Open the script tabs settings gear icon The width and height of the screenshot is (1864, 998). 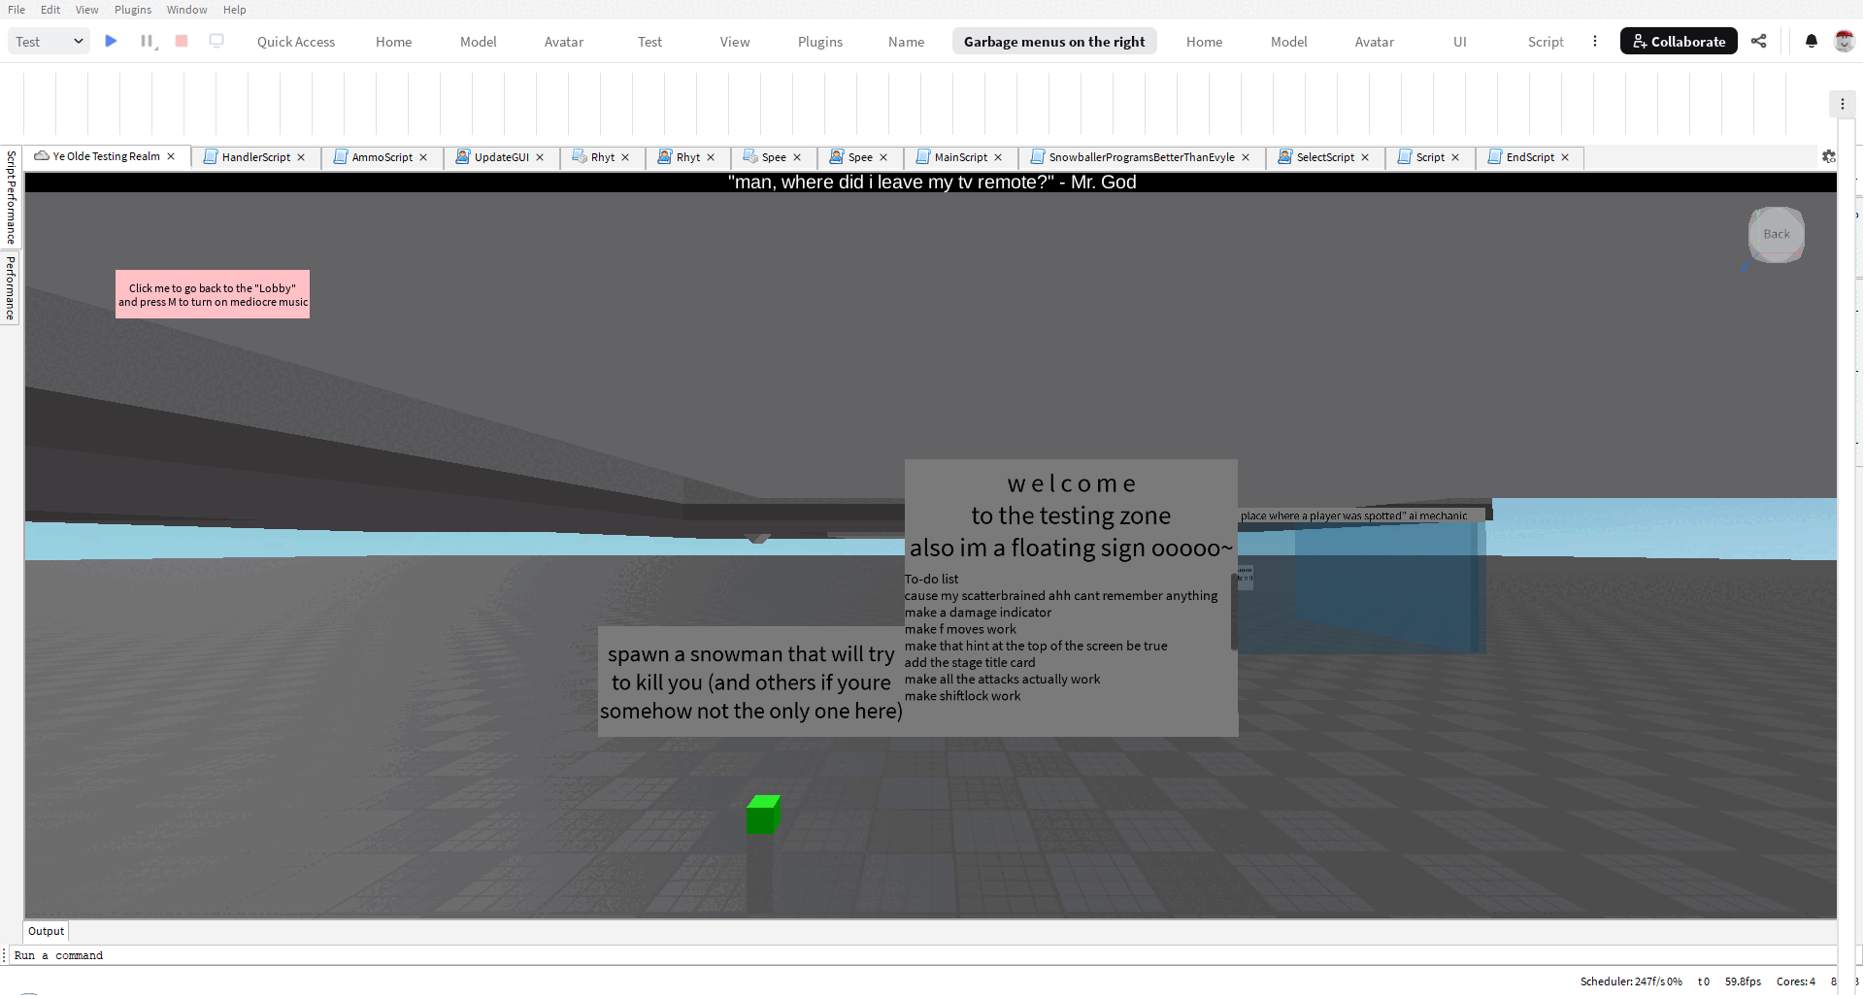[x=1829, y=156]
